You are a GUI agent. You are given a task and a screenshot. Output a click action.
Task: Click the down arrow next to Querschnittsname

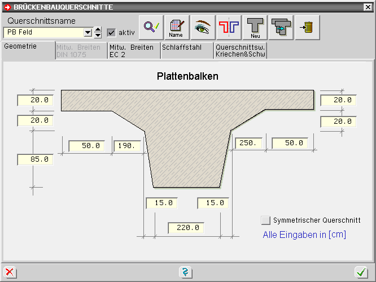(98, 36)
